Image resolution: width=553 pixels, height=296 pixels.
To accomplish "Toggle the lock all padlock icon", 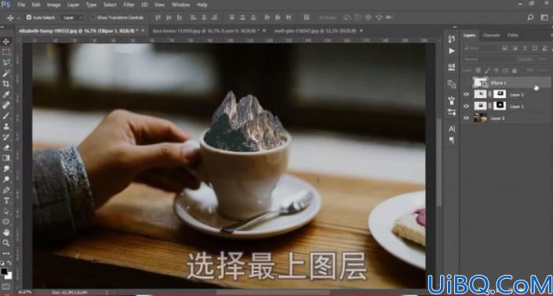I will [515, 70].
